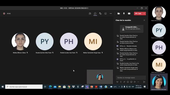The image size is (170, 95).
Task: Close the Chat de la reunión panel
Action: click(144, 20)
